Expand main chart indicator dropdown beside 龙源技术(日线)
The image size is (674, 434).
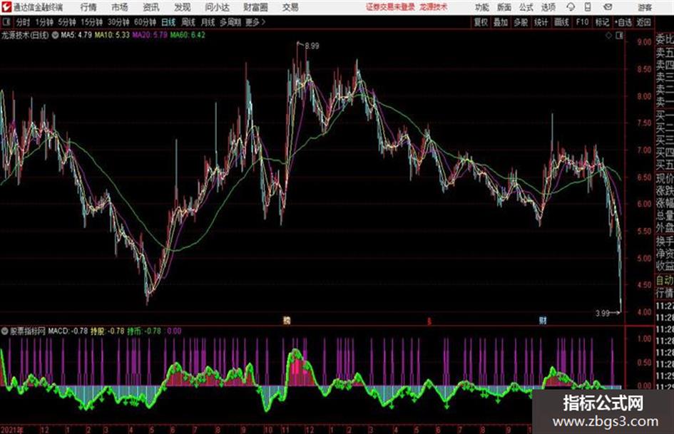55,35
